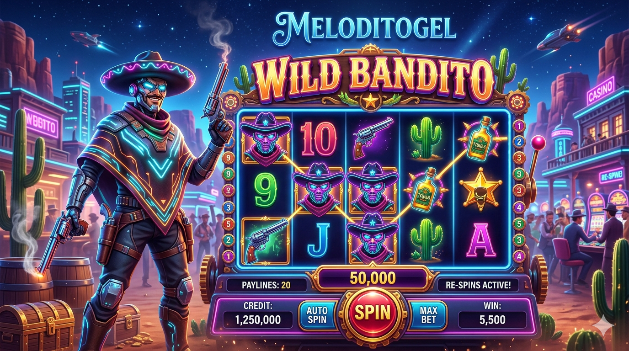The image size is (629, 351).
Task: Open the PAYLINES: 20 panel
Action: (x=266, y=285)
